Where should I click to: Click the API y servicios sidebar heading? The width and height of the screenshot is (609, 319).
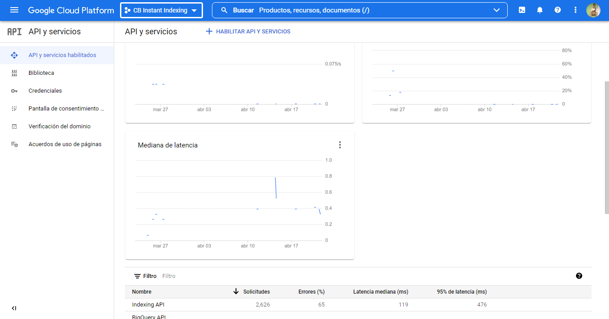(x=54, y=32)
